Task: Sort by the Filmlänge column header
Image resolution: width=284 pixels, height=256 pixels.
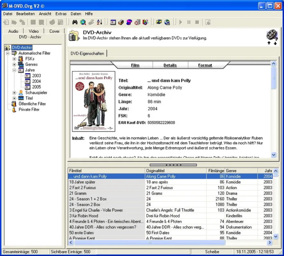Action: point(216,171)
